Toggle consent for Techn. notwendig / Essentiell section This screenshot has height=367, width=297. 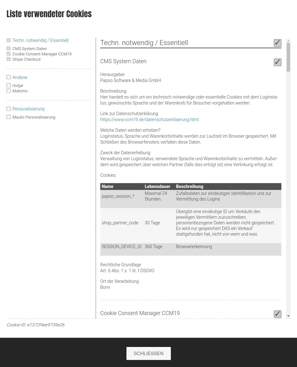pos(277,43)
